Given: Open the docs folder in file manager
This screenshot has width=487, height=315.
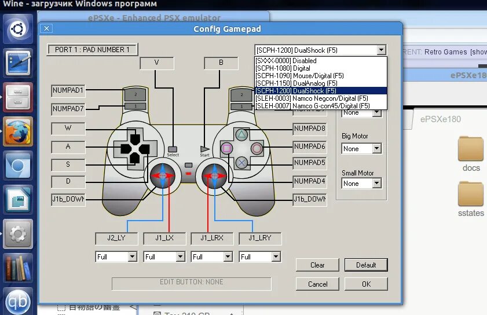Looking at the screenshot, I should click(x=471, y=154).
